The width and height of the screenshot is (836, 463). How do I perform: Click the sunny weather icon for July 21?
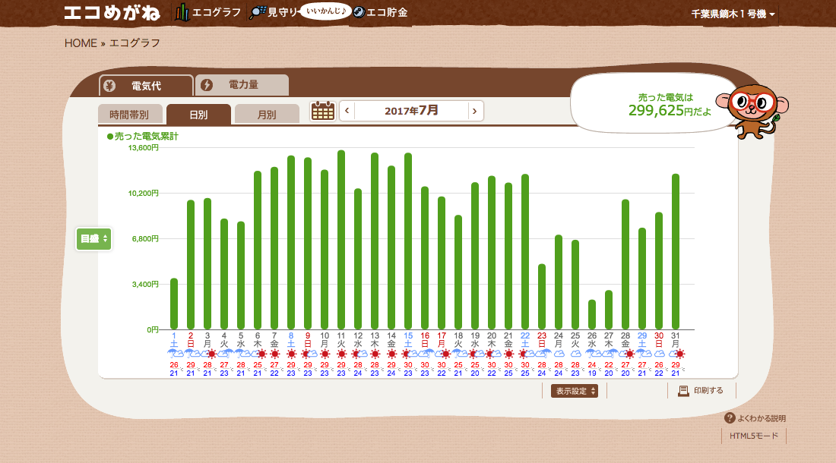pyautogui.click(x=508, y=354)
